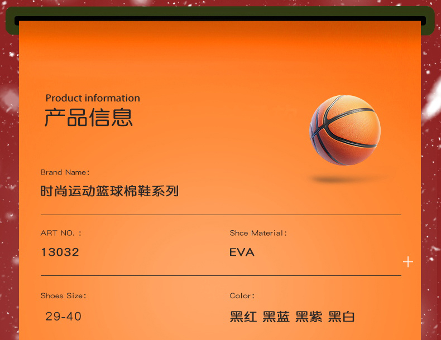Select article number 13032
The height and width of the screenshot is (340, 441).
coord(60,252)
